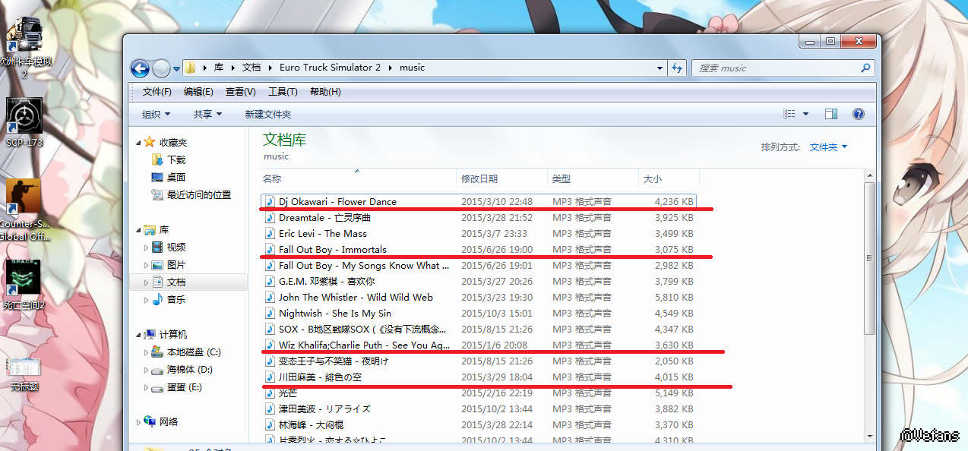Open the recent pages dropdown arrow
This screenshot has height=451, width=968.
click(x=176, y=69)
